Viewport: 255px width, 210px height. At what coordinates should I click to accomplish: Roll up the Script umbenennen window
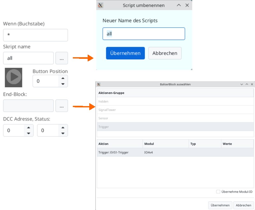pyautogui.click(x=179, y=5)
